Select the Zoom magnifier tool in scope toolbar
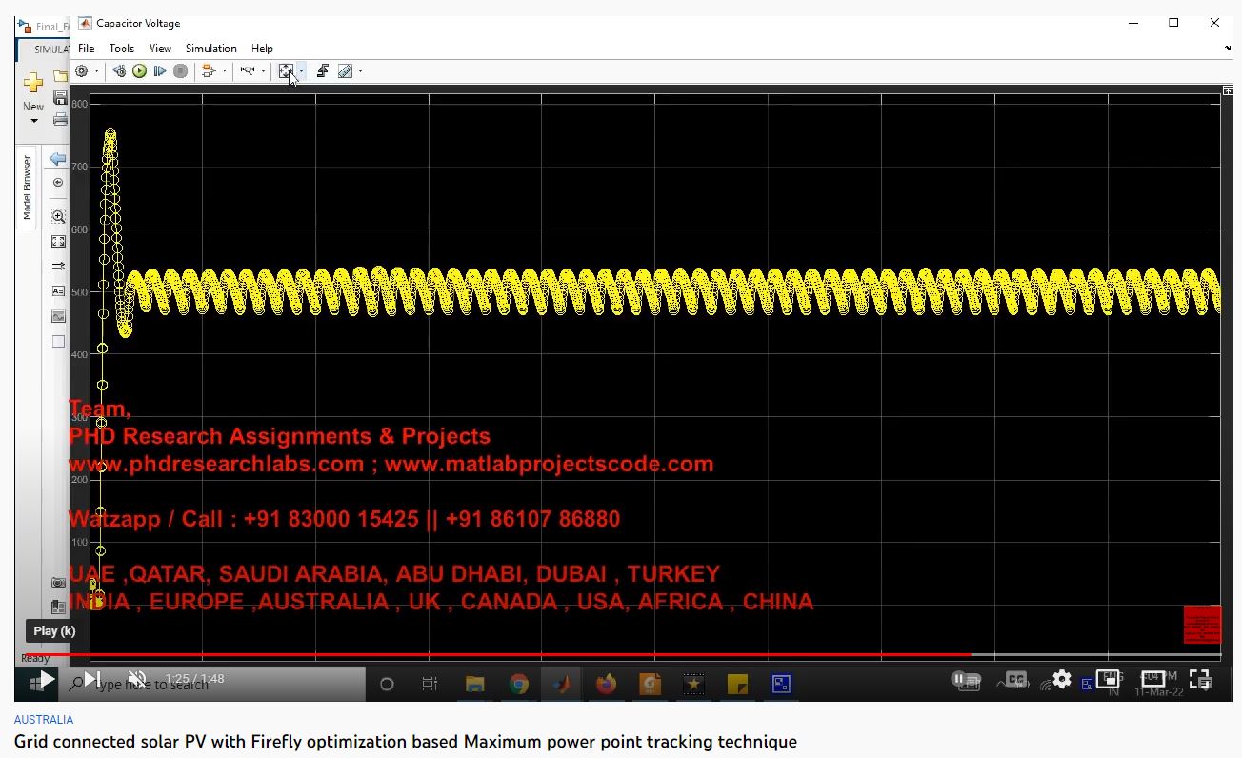Screen dimensions: 1242x758 click(247, 71)
